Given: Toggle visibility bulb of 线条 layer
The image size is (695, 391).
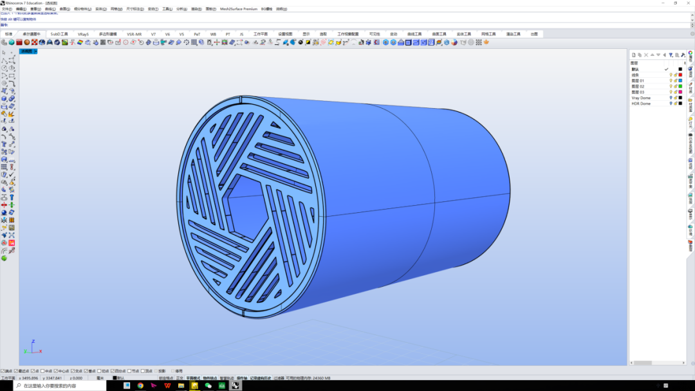Looking at the screenshot, I should pos(671,75).
